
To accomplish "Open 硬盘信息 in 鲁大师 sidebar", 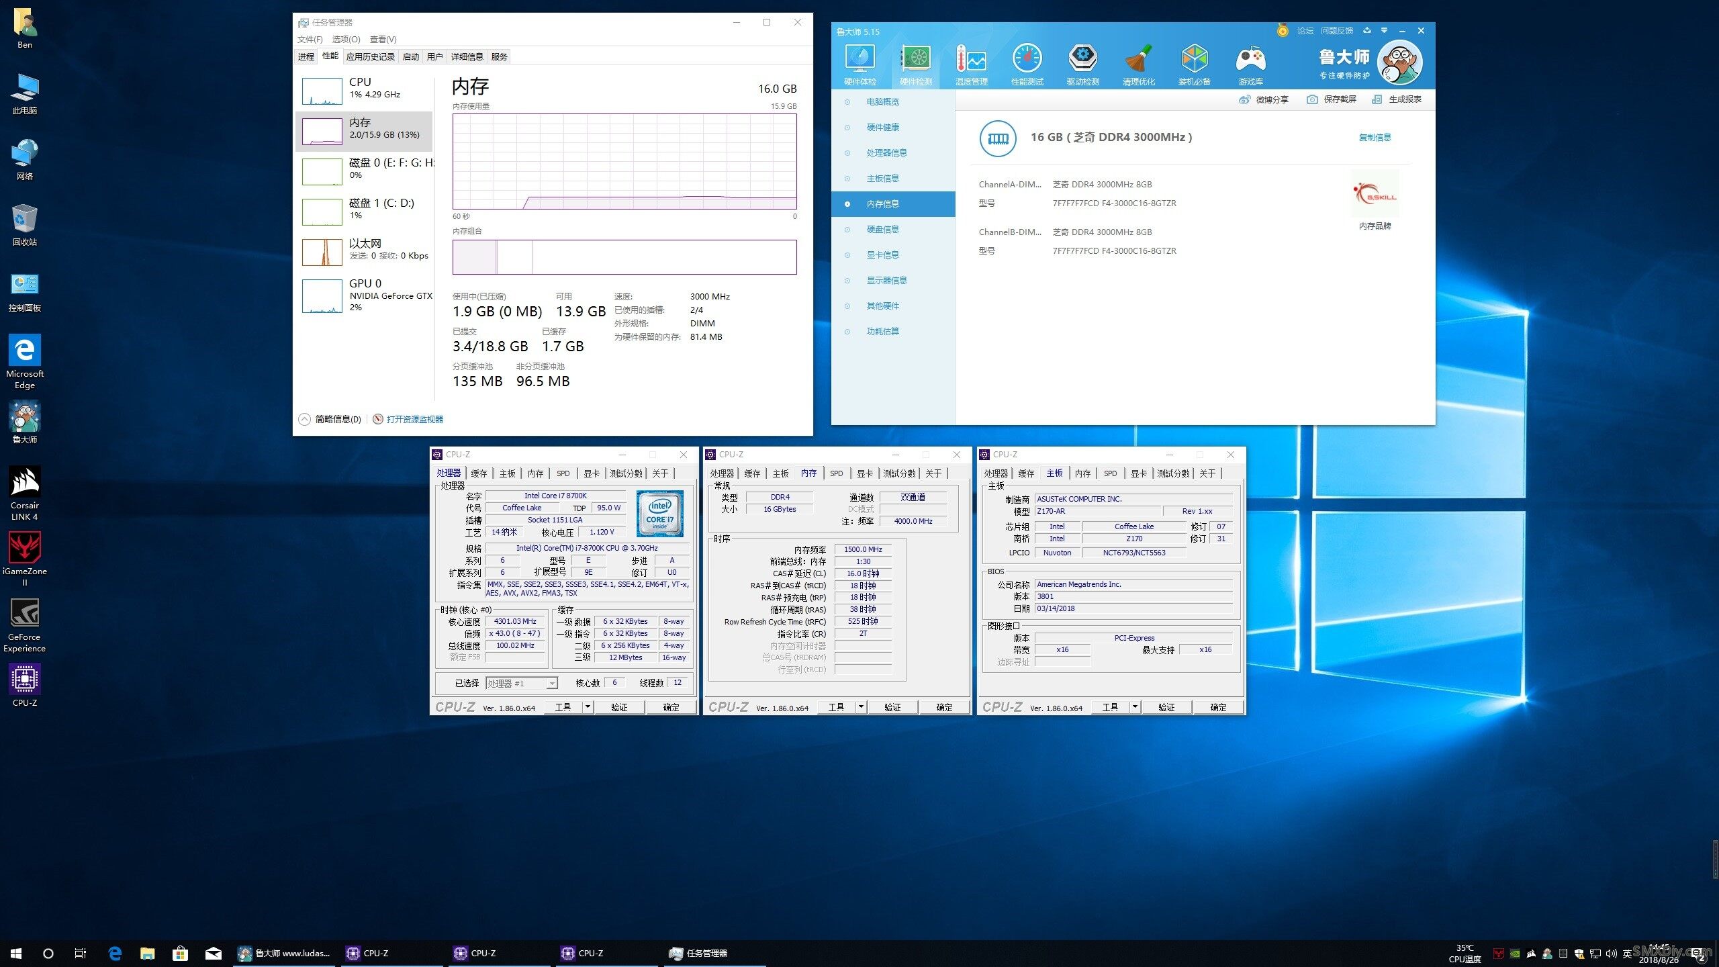I will click(x=893, y=230).
